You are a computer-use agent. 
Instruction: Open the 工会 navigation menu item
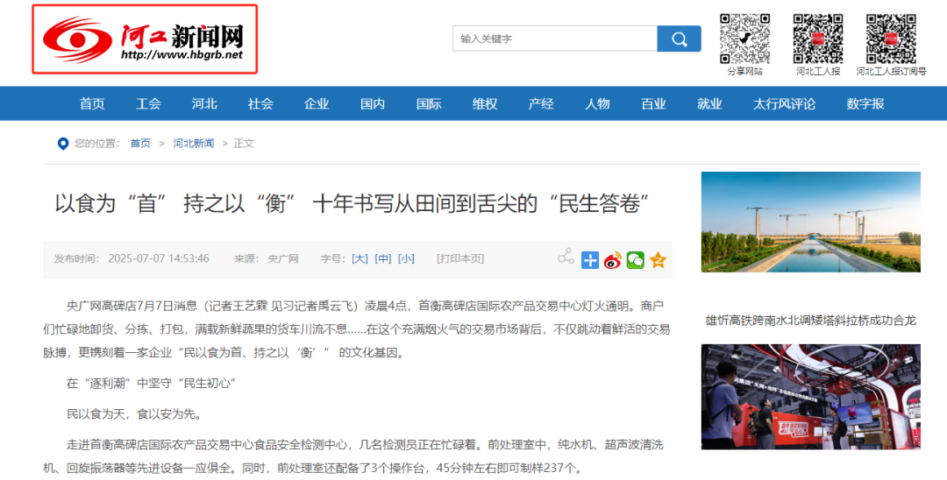click(x=148, y=103)
